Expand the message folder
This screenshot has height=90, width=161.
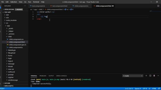[11, 64]
